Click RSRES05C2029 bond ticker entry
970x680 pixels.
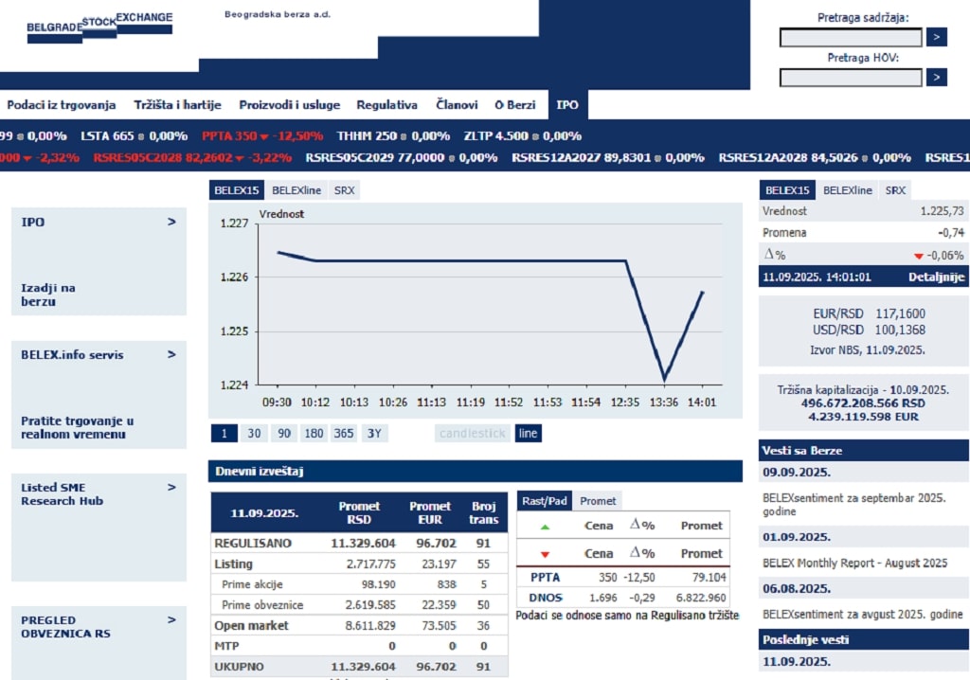point(402,157)
